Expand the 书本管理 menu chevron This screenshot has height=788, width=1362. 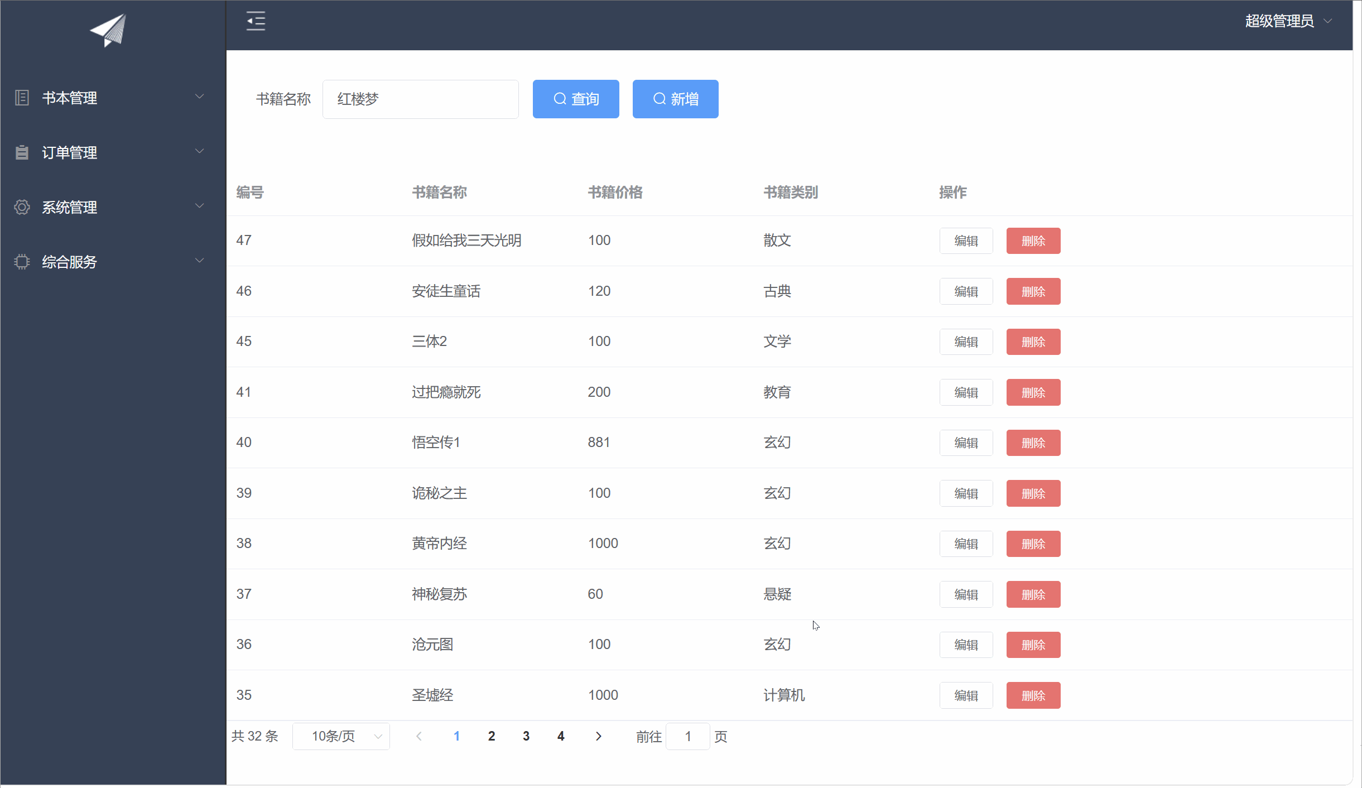point(199,96)
